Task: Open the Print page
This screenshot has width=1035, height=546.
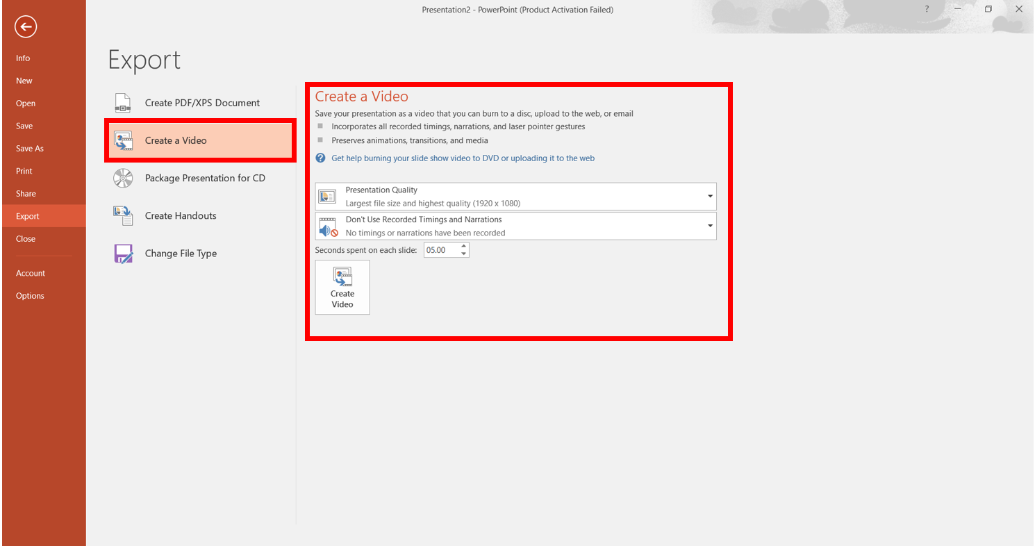Action: [43, 171]
